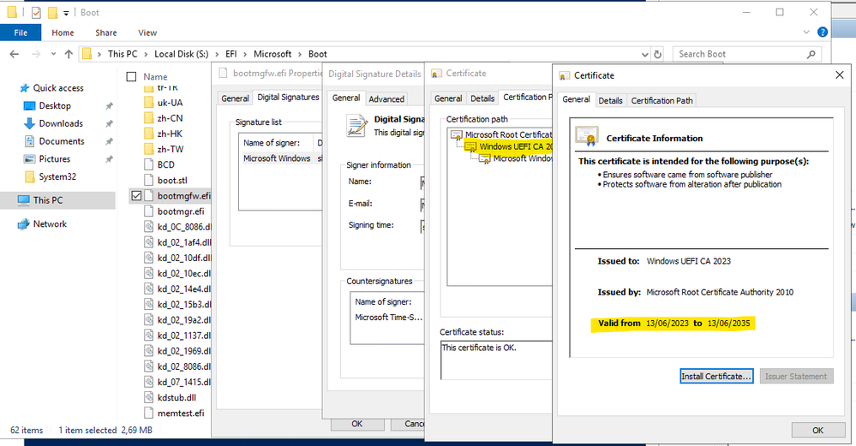Viewport: 856px width, 446px height.
Task: Open the Desktop folder icon
Action: click(29, 106)
